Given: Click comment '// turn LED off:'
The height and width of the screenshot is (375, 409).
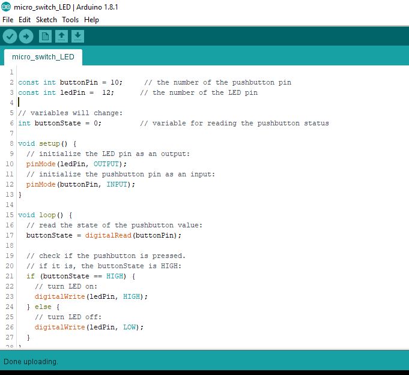Looking at the screenshot, I should point(68,317).
